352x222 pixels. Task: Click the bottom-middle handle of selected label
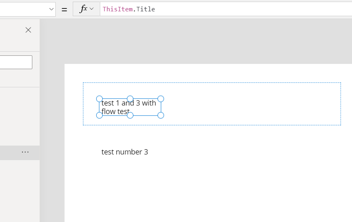click(x=130, y=115)
